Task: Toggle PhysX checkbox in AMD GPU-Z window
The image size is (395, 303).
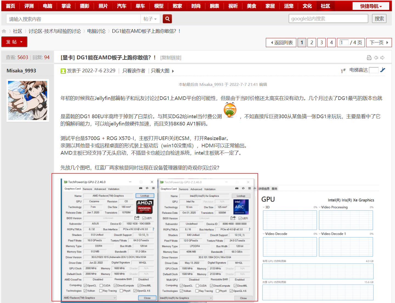Action: [x=121, y=291]
